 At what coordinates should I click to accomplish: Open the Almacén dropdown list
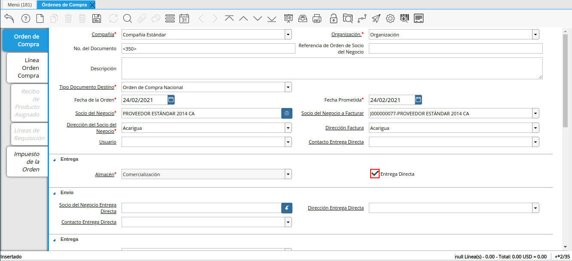(288, 174)
